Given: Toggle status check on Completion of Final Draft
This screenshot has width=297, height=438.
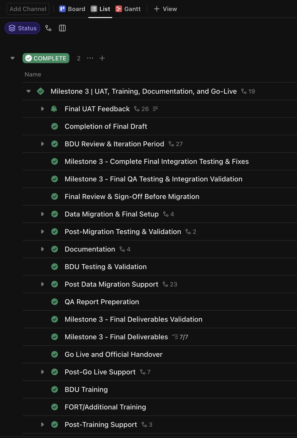Looking at the screenshot, I should tap(55, 126).
